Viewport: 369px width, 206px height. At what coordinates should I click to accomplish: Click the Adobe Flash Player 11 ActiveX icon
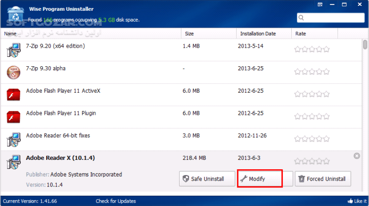click(x=13, y=95)
